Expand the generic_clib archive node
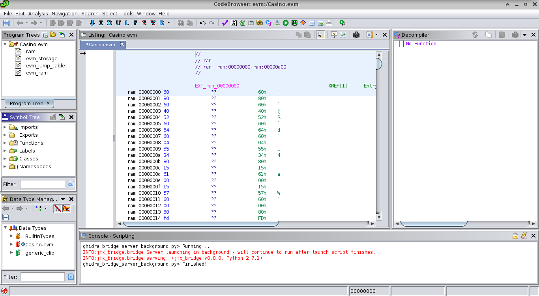539x296 pixels. [x=12, y=253]
